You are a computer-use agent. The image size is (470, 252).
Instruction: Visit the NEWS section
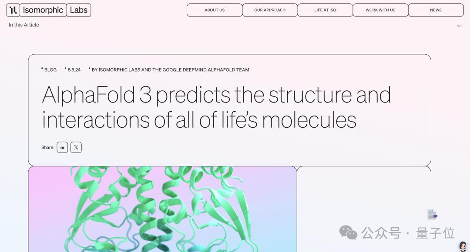(x=436, y=10)
